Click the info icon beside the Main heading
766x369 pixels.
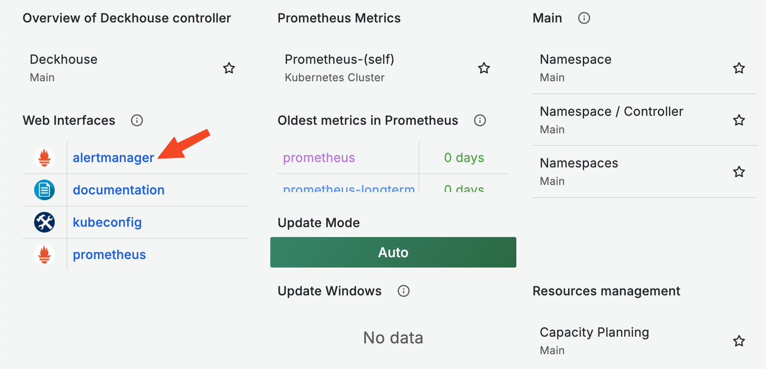tap(584, 18)
